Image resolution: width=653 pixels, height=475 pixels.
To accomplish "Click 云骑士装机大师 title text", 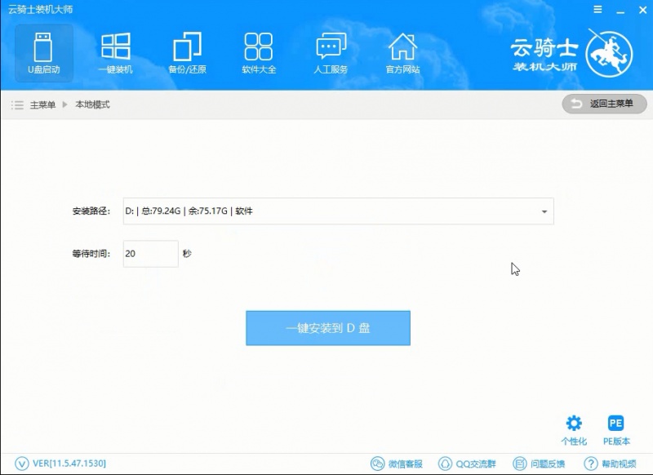I will coord(40,9).
